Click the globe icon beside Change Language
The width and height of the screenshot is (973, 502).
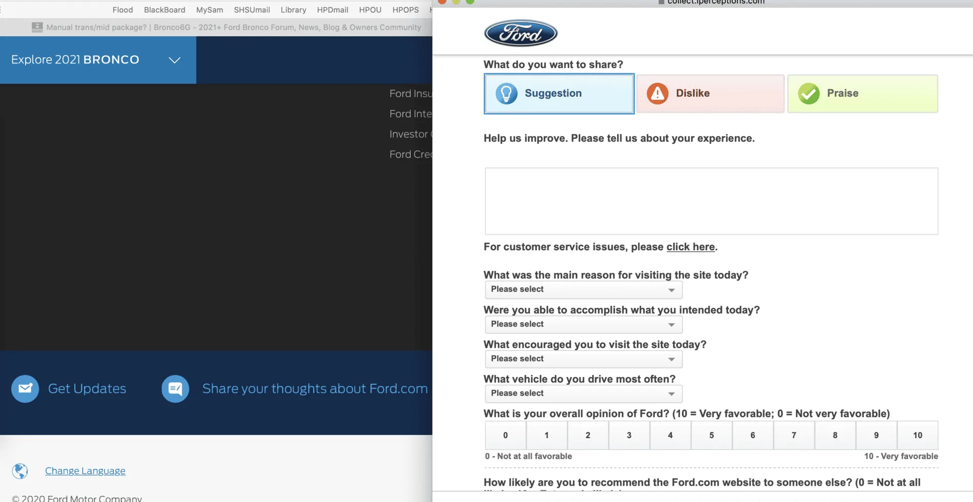coord(20,471)
